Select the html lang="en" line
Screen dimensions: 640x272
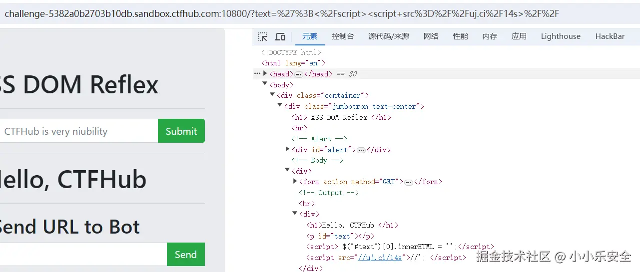pos(293,63)
